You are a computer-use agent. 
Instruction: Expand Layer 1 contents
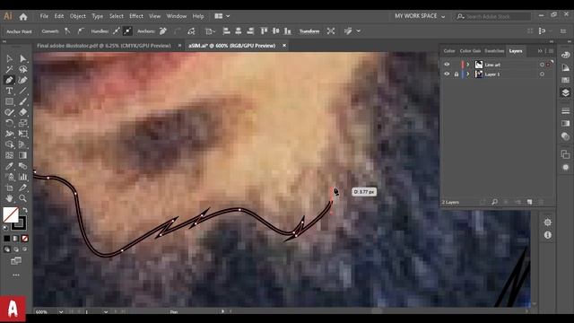point(468,74)
